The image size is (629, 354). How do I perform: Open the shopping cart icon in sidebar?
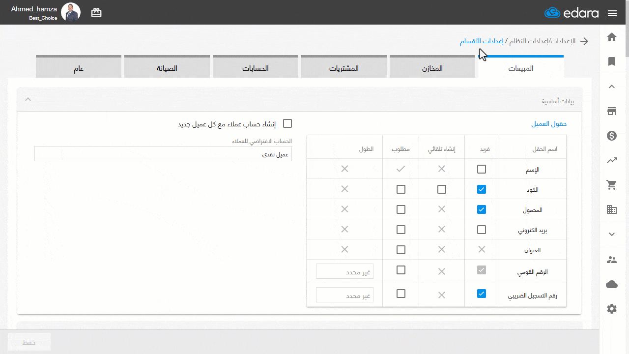pos(612,185)
